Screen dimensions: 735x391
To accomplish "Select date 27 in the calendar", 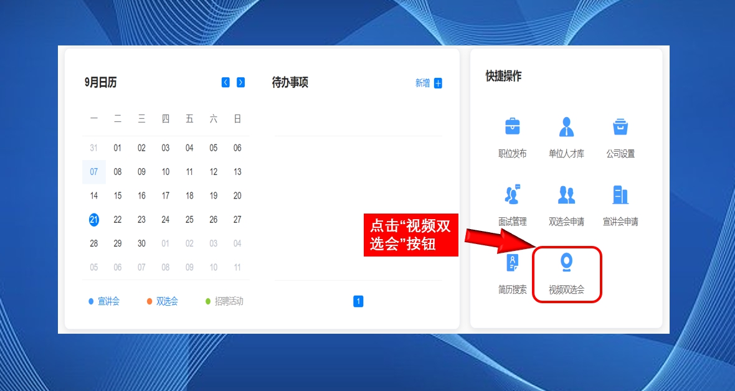I will click(x=237, y=219).
